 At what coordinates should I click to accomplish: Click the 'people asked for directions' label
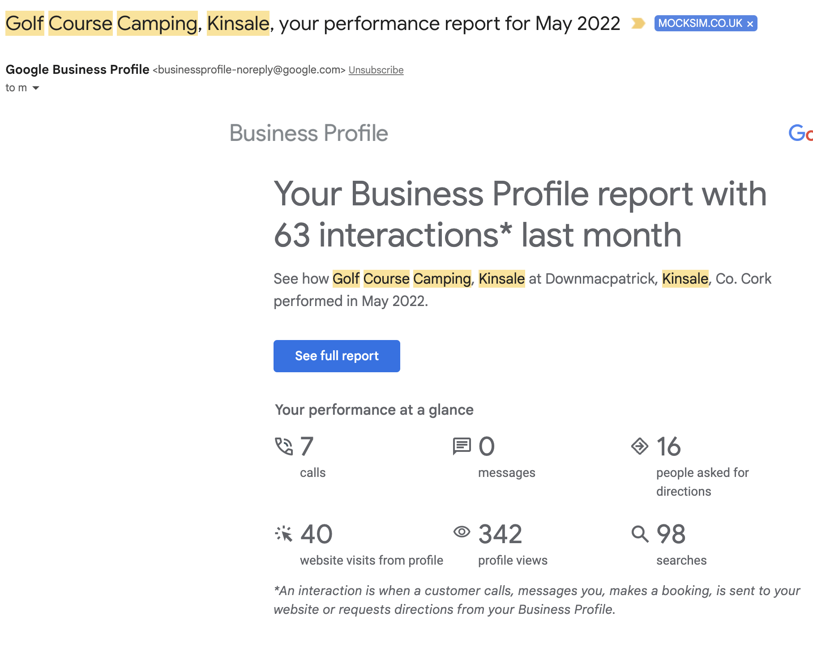[702, 482]
